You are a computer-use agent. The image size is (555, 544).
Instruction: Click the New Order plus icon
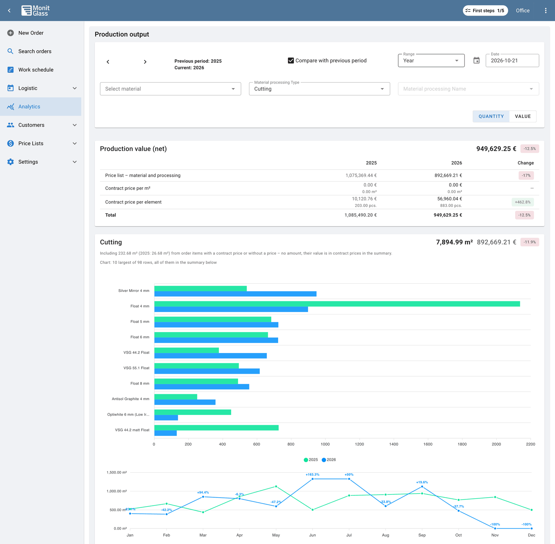pos(11,33)
